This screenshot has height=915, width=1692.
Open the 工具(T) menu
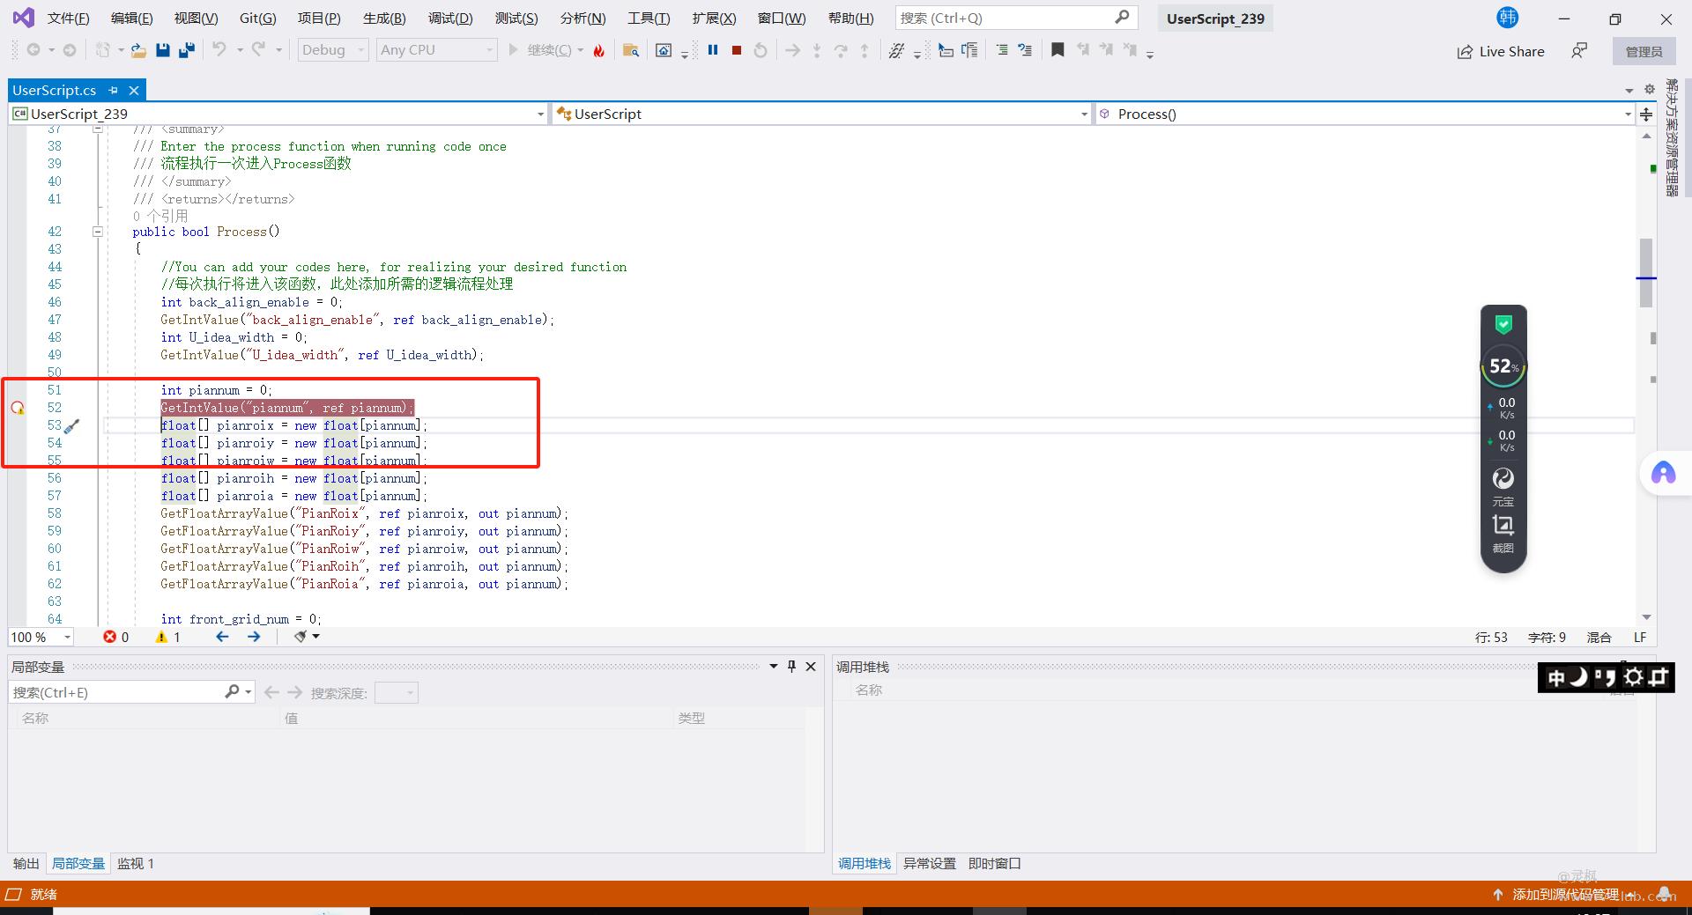649,18
